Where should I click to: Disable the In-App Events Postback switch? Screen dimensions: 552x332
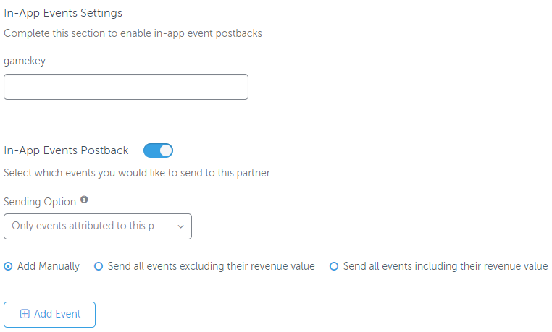point(158,150)
